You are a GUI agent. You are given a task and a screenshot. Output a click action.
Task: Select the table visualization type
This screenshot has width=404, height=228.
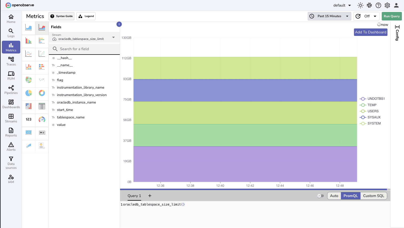(42, 107)
